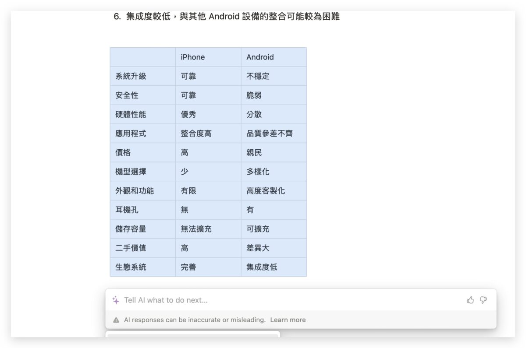Select the 高度客製化 cell
This screenshot has height=348, width=526.
[x=274, y=191]
